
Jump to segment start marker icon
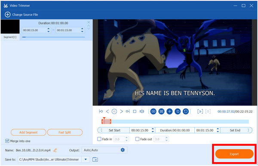point(101,112)
